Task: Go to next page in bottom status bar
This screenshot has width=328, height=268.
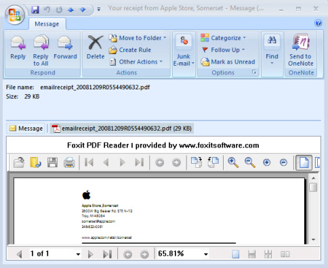Action: point(90,254)
